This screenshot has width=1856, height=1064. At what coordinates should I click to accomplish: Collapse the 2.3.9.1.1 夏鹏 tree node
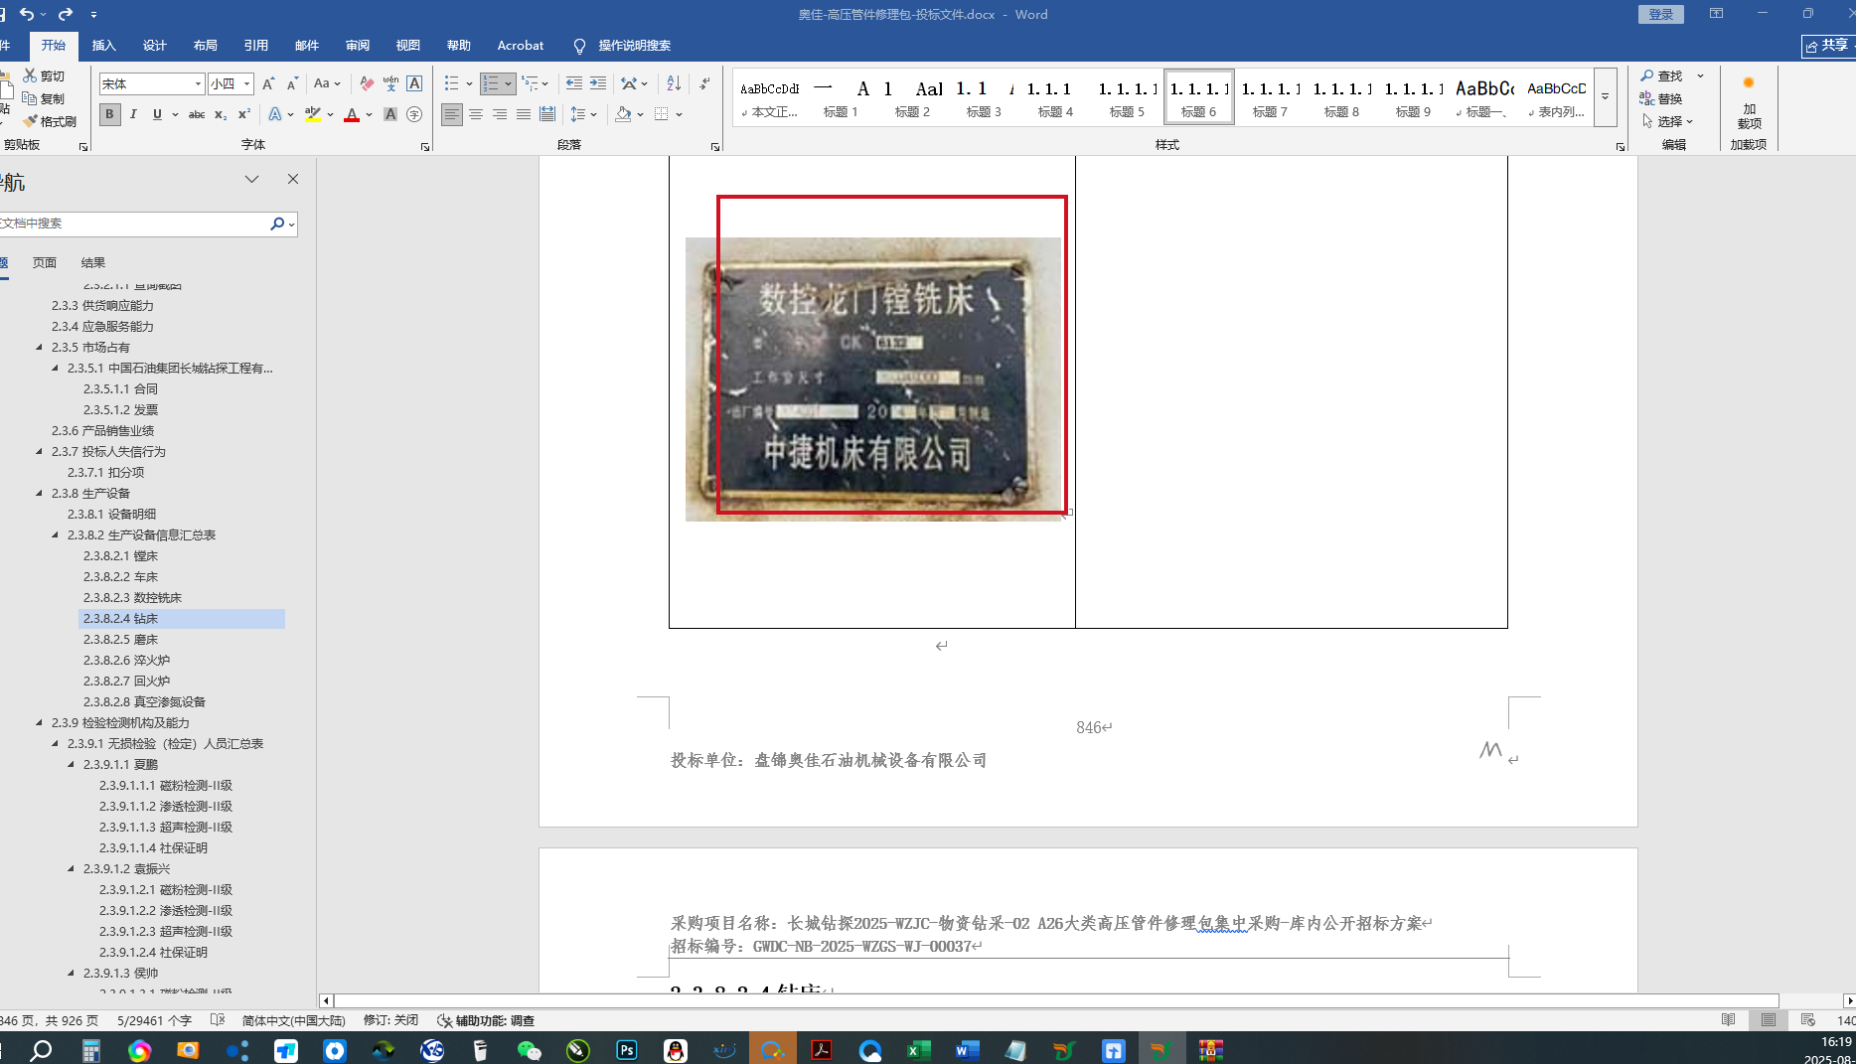72,764
